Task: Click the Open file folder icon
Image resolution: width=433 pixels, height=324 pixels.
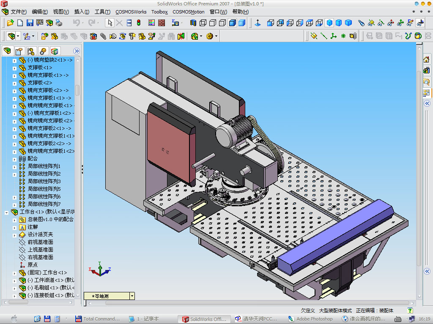Action: point(10,23)
